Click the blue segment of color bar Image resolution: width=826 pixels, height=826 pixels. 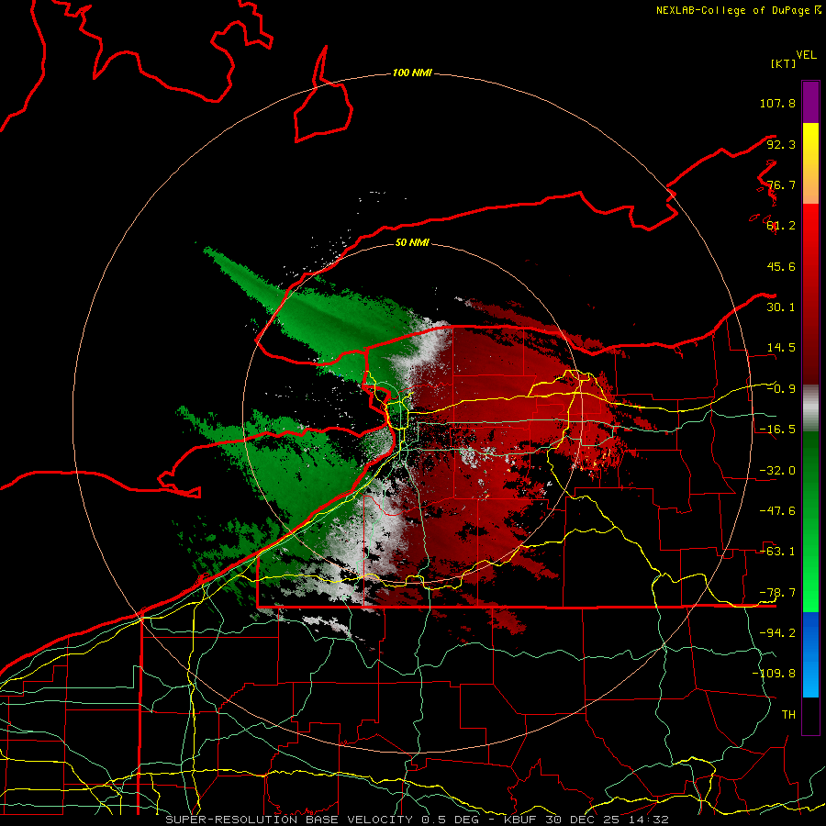[x=810, y=654]
